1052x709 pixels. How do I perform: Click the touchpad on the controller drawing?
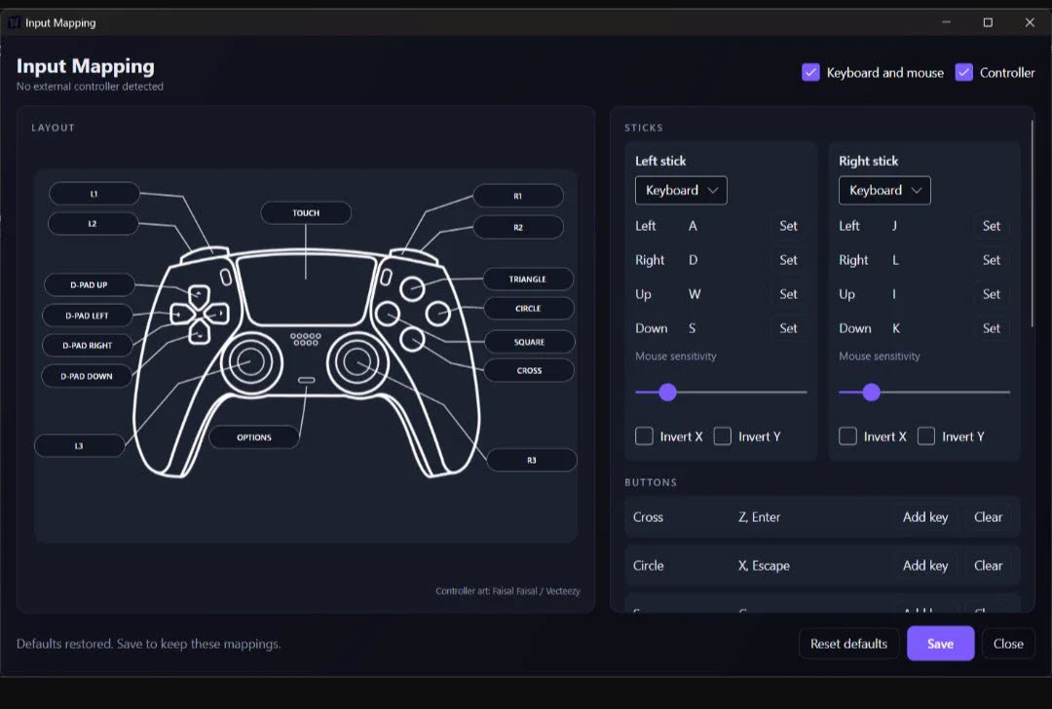pos(306,290)
